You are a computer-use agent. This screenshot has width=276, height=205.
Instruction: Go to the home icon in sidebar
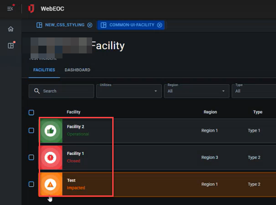coord(11,29)
